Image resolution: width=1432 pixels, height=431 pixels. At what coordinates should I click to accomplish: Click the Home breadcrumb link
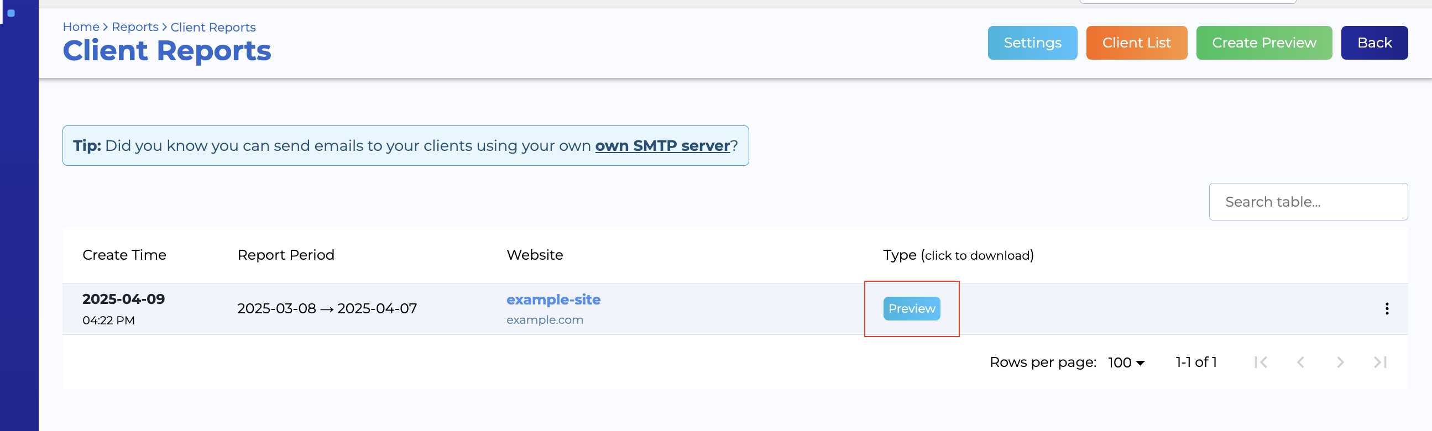[x=81, y=27]
